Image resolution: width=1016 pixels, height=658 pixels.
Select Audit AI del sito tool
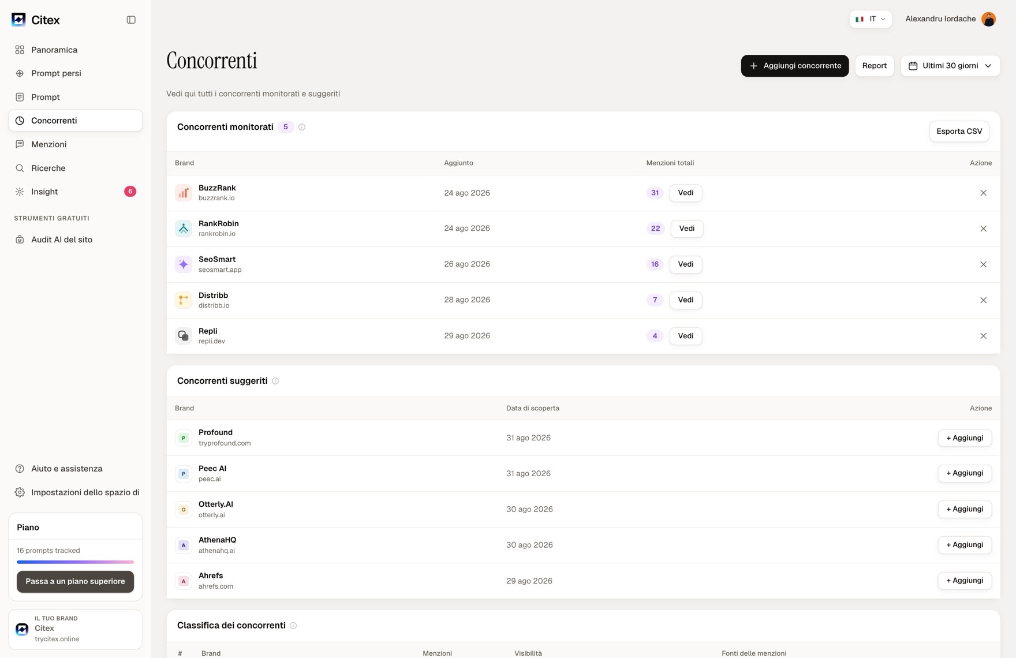point(75,240)
